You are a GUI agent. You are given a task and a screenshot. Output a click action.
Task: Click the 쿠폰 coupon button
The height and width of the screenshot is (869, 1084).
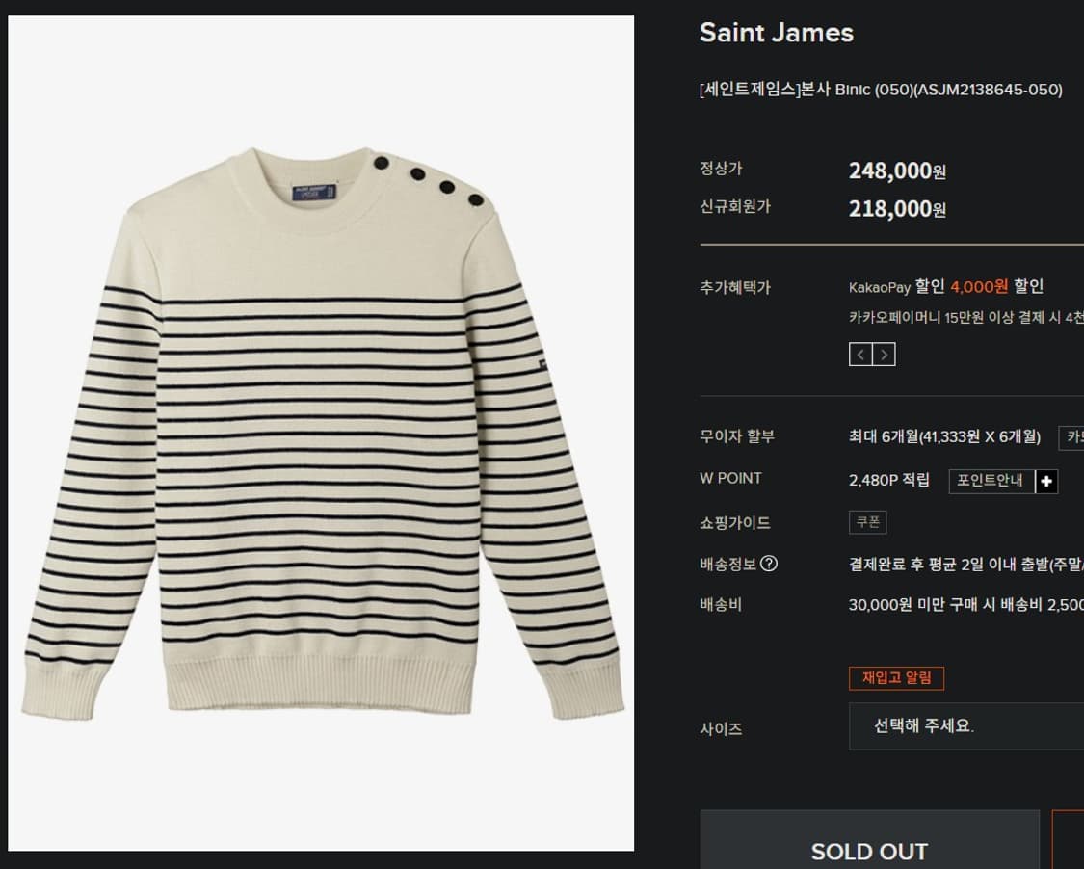coord(867,522)
